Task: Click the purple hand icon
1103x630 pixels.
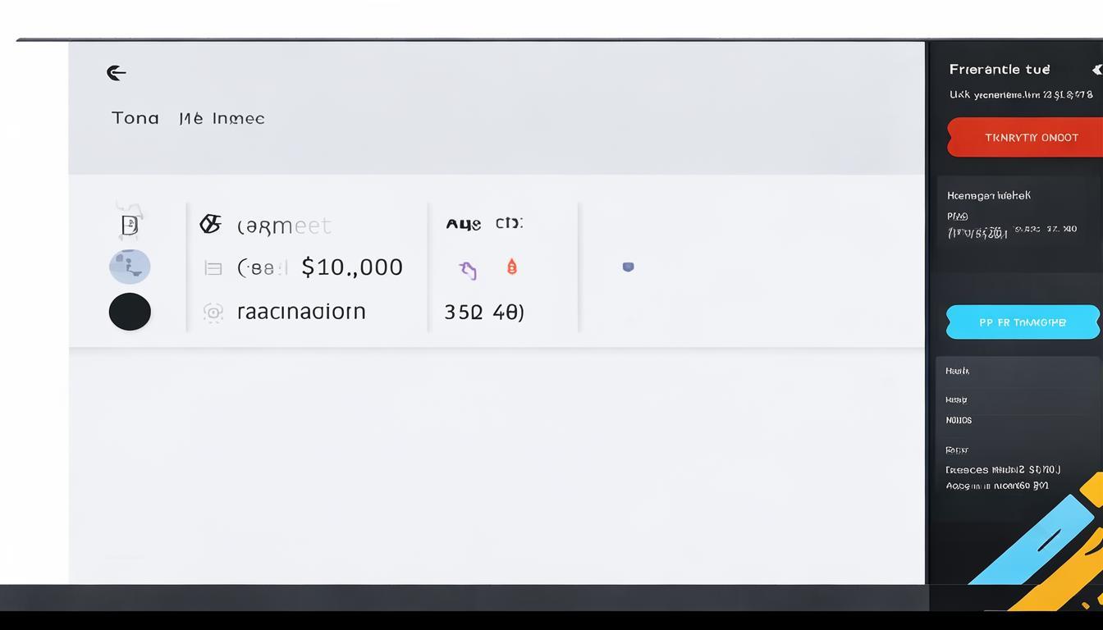Action: 468,269
